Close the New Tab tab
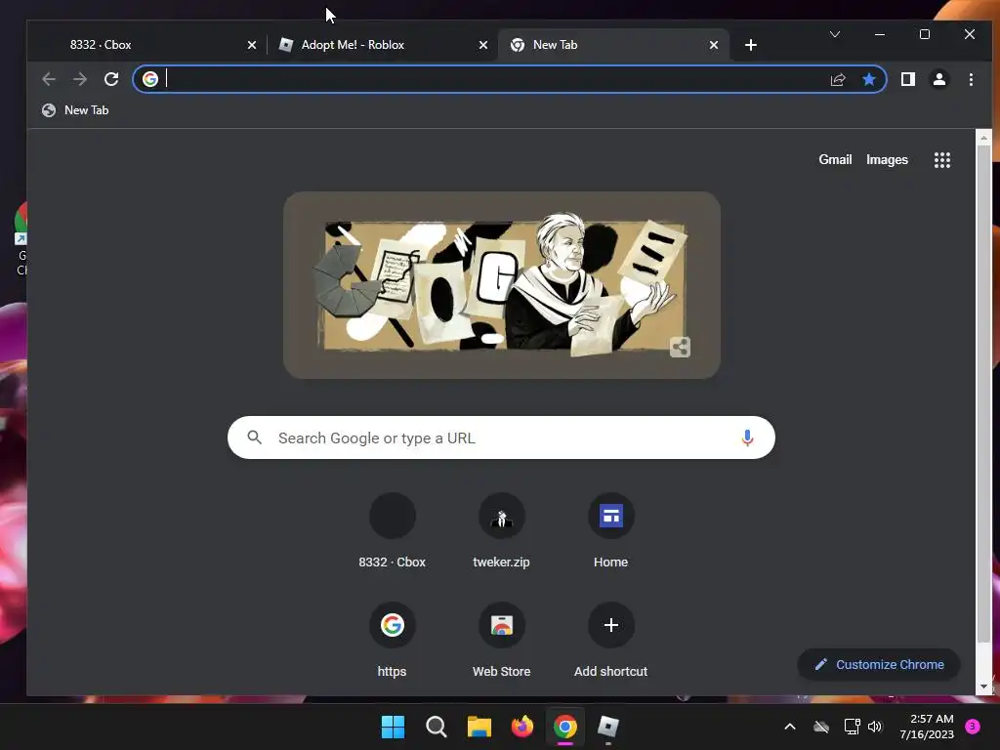 (x=714, y=45)
